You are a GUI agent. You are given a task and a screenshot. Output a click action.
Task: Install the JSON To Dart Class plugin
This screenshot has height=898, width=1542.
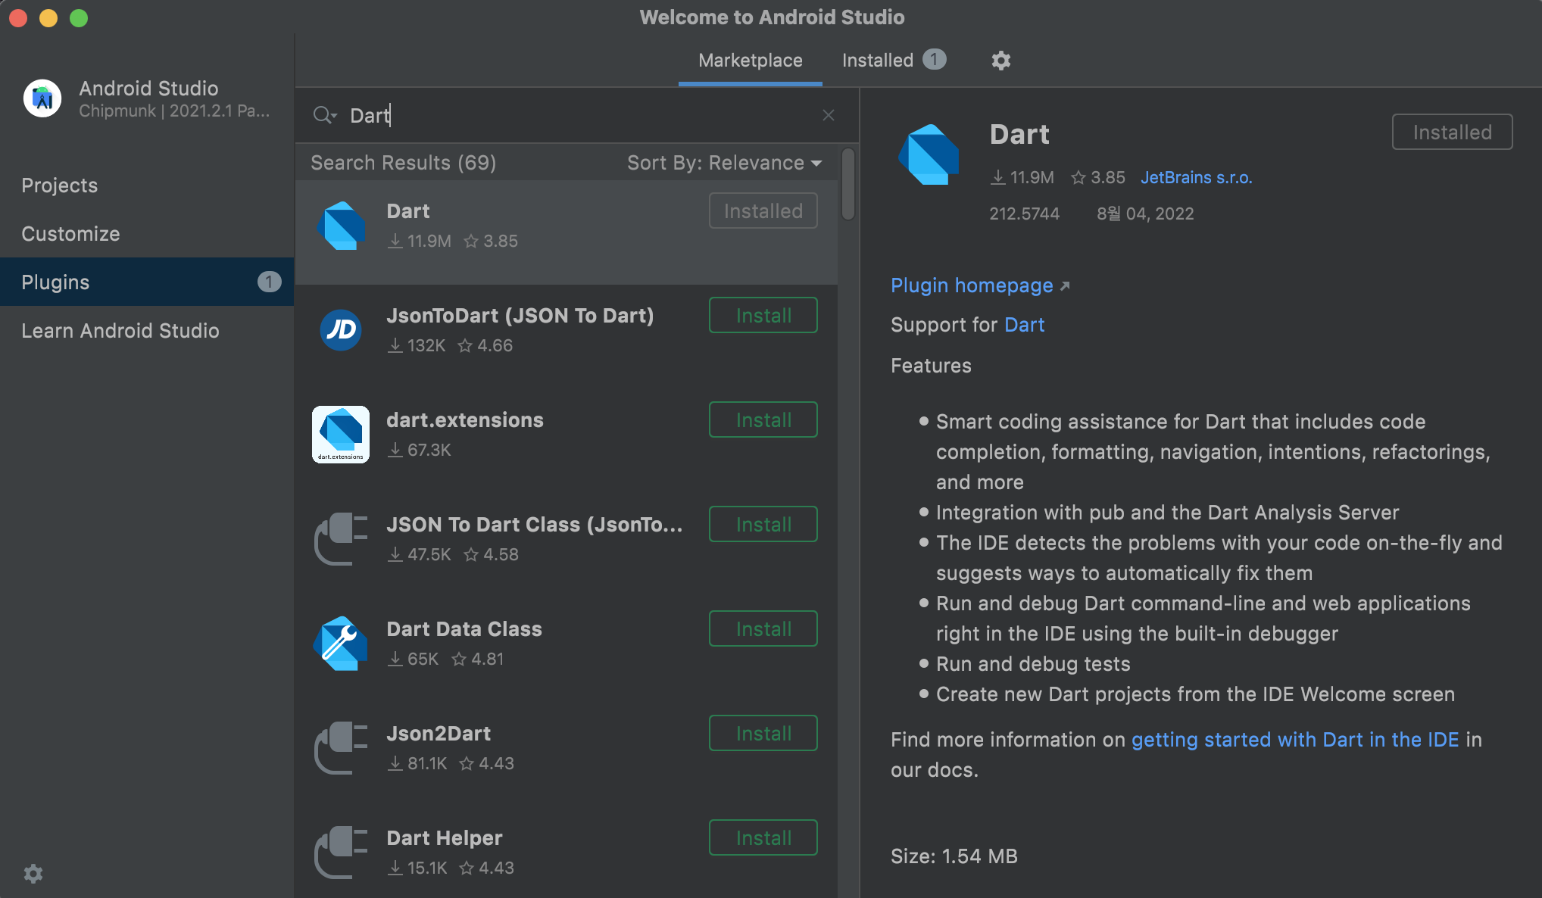(763, 525)
